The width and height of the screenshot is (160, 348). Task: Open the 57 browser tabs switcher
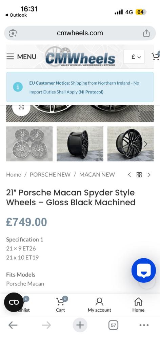[x=113, y=325]
